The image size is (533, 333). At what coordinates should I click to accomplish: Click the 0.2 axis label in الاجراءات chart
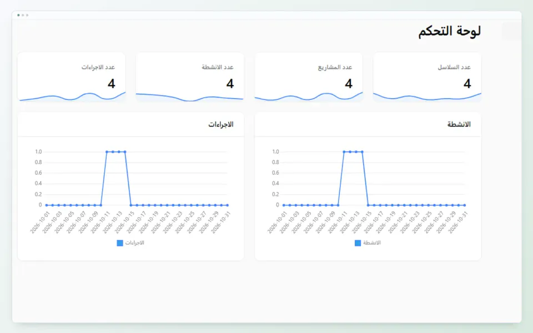38,194
